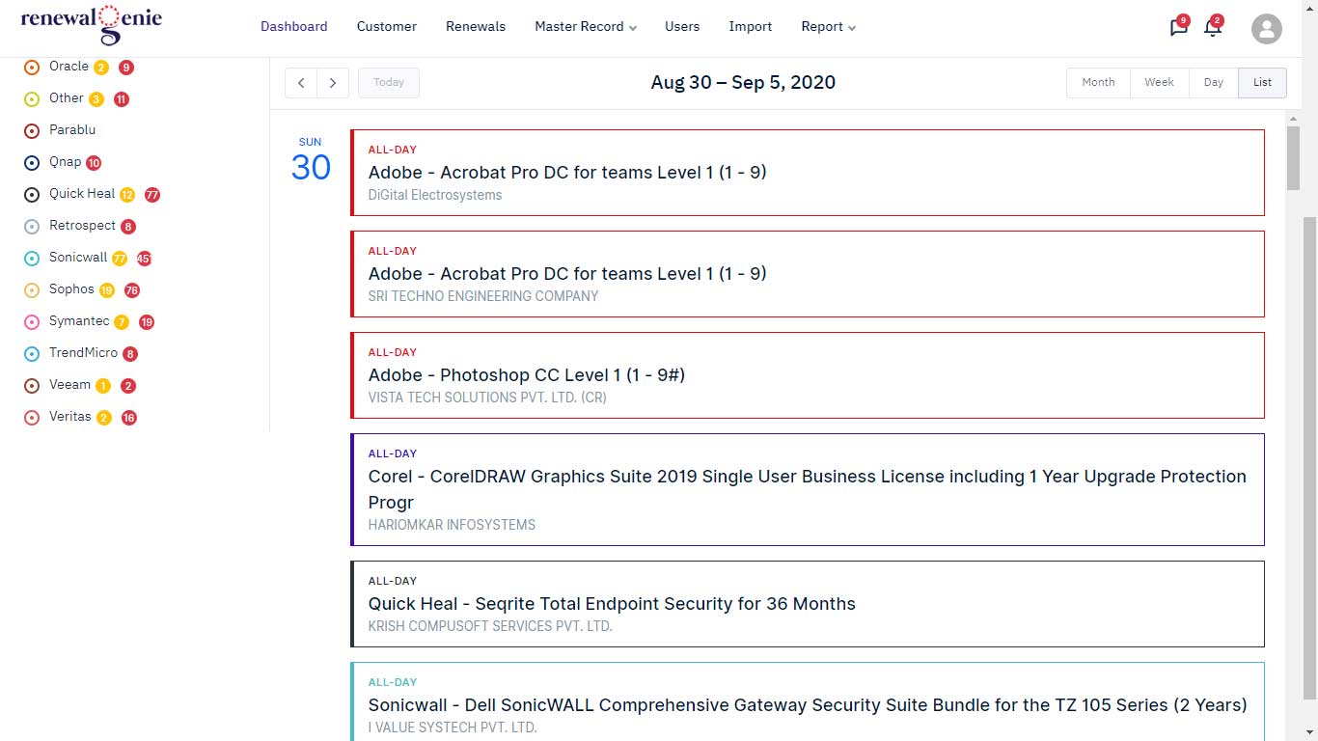Image resolution: width=1318 pixels, height=741 pixels.
Task: Click the TrendMicro vendor label
Action: (83, 353)
